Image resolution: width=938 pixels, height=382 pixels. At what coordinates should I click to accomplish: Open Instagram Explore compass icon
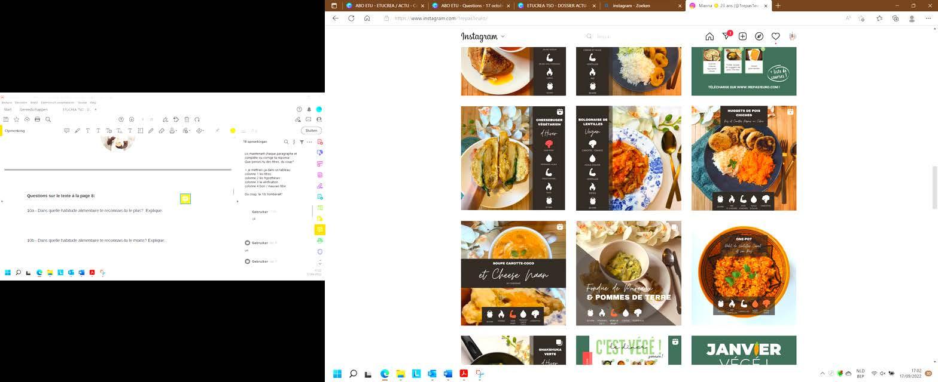759,36
